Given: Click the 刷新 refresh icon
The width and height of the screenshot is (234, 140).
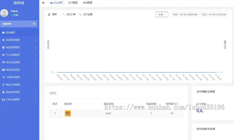Looking at the screenshot, I should pos(49,15).
